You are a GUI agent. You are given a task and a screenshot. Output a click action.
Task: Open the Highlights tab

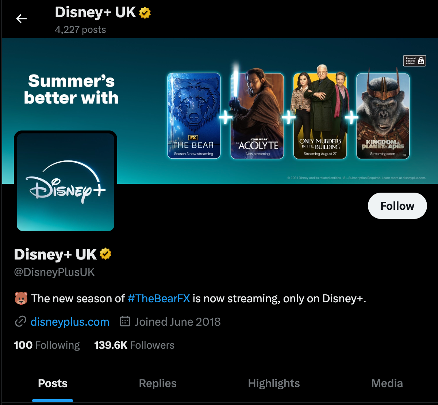274,383
